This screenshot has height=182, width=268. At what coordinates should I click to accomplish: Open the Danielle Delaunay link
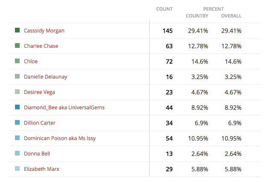pos(45,77)
